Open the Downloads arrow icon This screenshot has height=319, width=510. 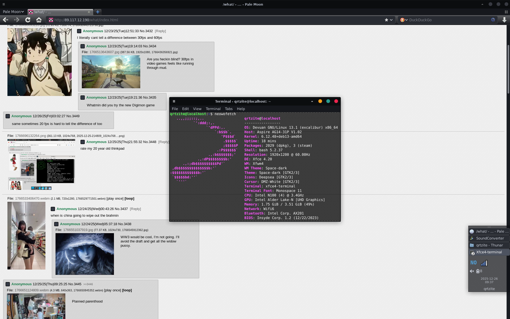click(x=504, y=20)
